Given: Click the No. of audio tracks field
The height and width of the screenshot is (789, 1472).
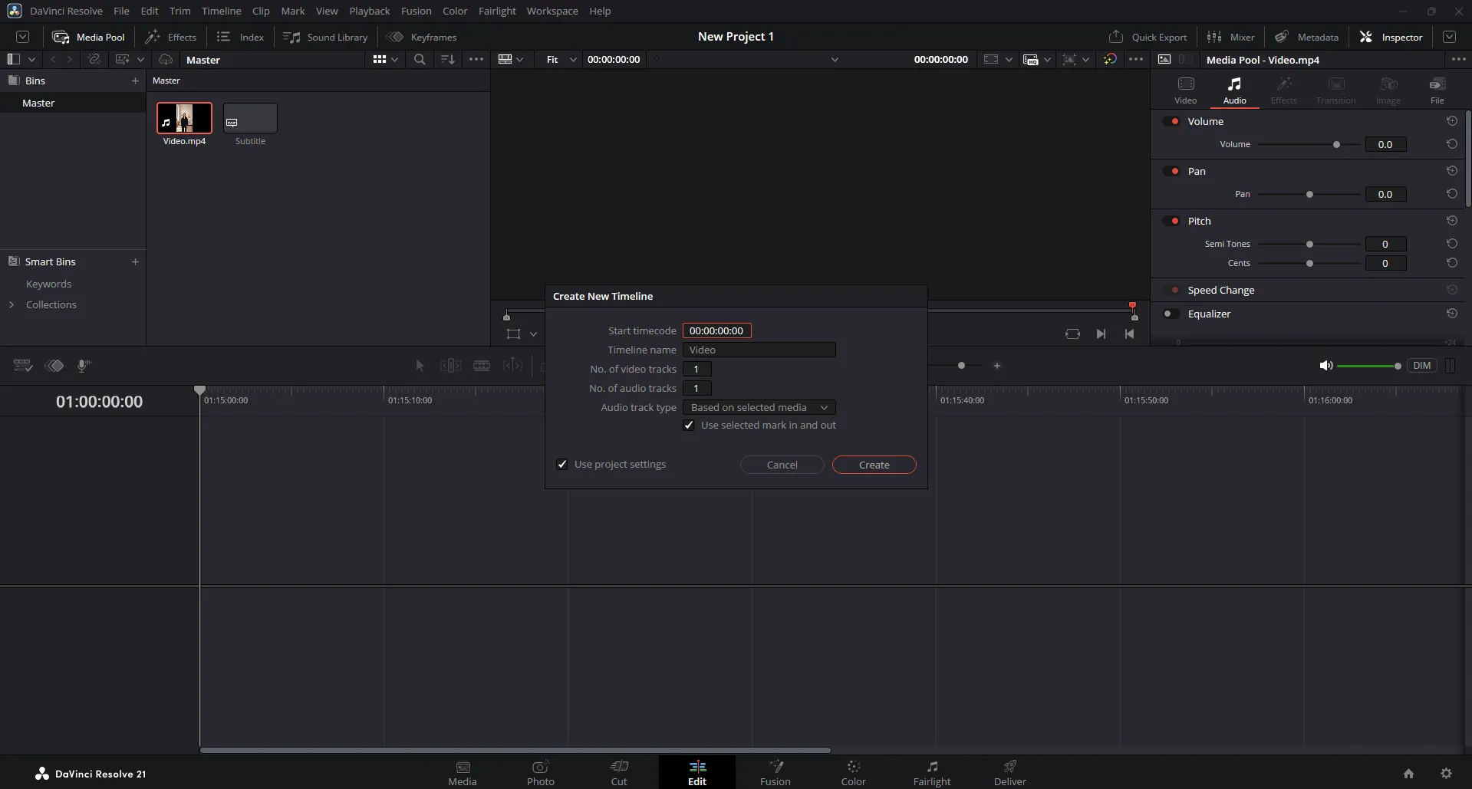Looking at the screenshot, I should 696,388.
